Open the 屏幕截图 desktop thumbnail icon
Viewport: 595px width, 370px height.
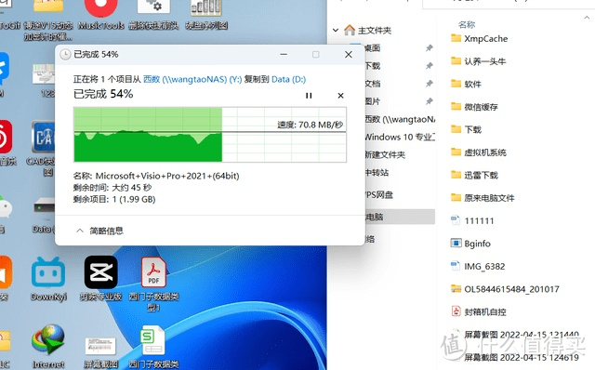[x=100, y=351]
